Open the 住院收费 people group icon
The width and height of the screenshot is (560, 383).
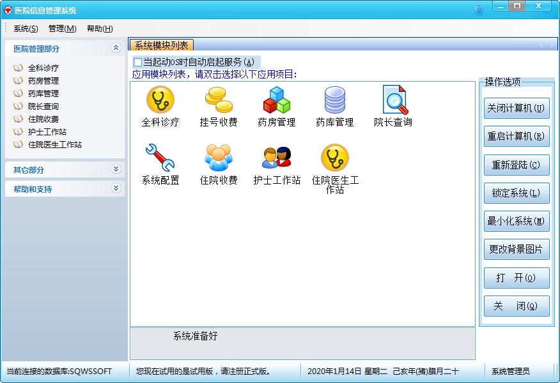click(219, 158)
